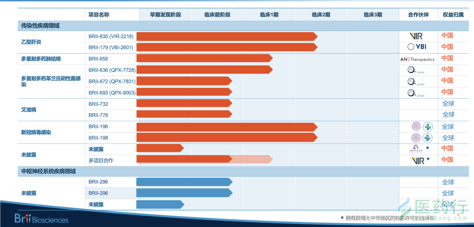
Task: Click the 临床3期 column header
Action: pos(373,14)
